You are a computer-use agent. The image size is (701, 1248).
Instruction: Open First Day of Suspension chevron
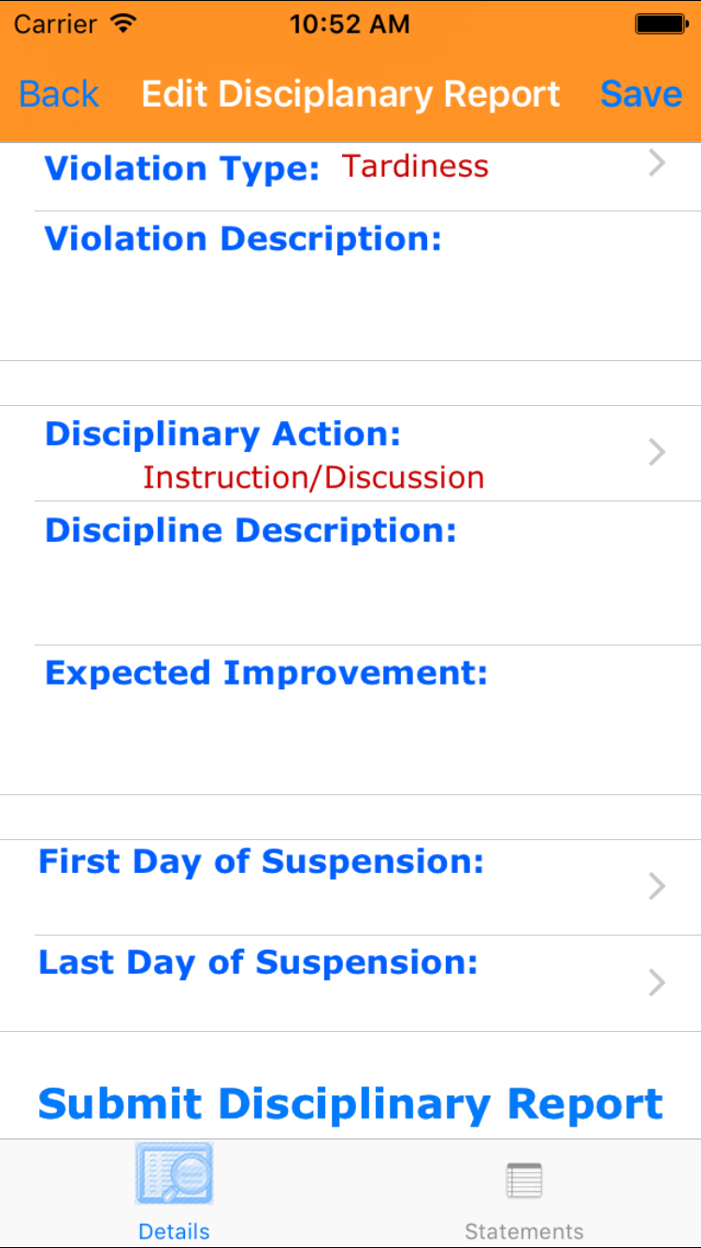pyautogui.click(x=657, y=886)
